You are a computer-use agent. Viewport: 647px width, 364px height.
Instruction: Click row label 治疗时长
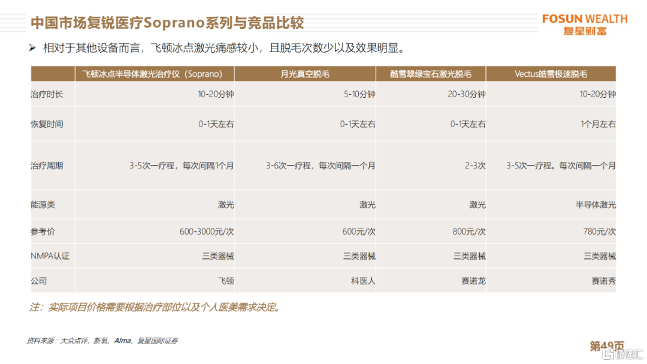point(47,94)
